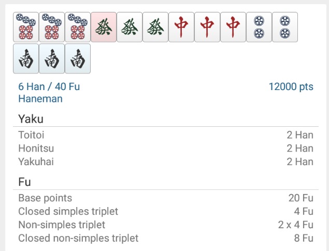Viewport: 329px width, 251px height.
Task: Click the 6 Han / 40 Fu summary
Action: 49,86
